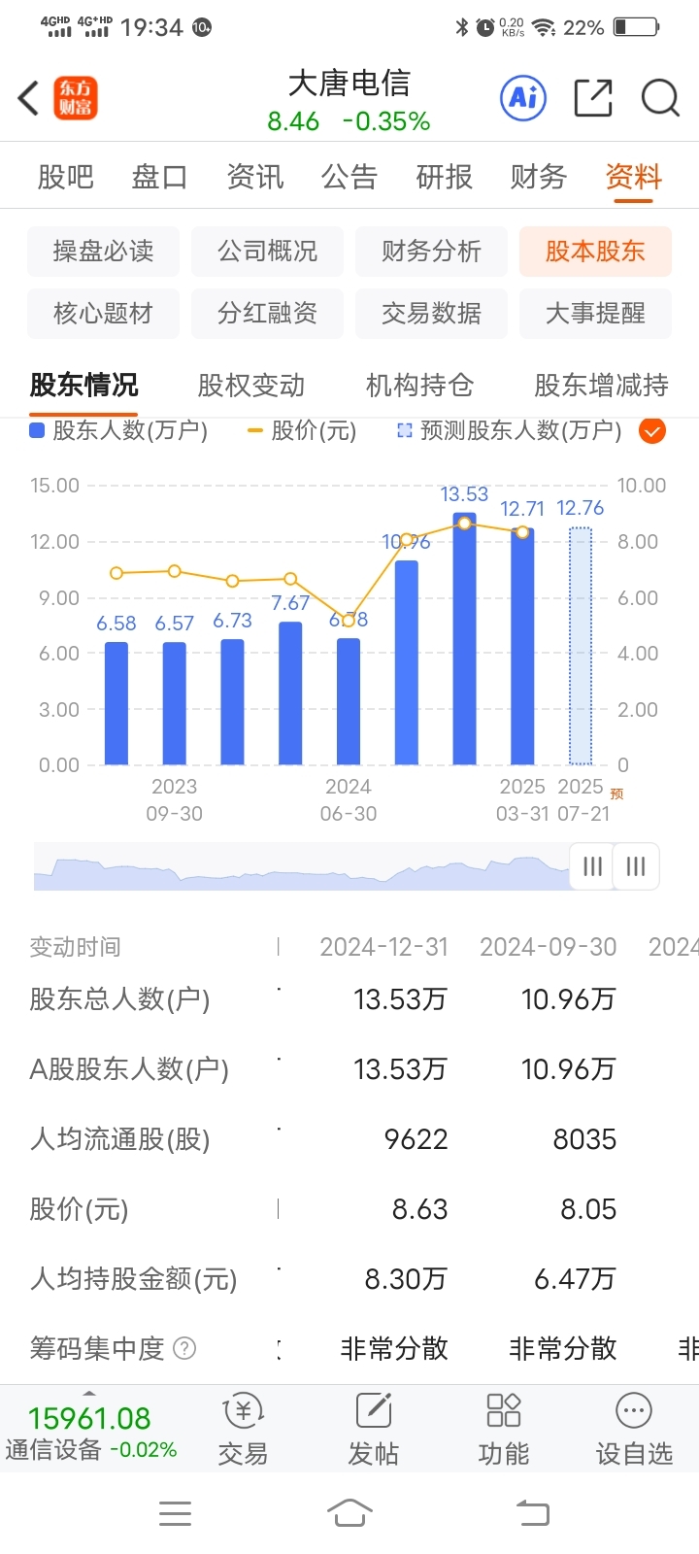Switch to the 公告 tab
This screenshot has height=1554, width=699.
(349, 177)
